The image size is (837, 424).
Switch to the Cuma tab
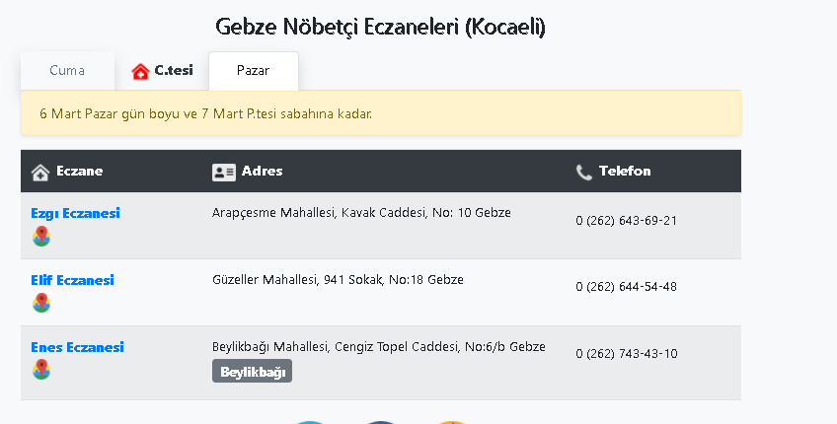point(67,71)
